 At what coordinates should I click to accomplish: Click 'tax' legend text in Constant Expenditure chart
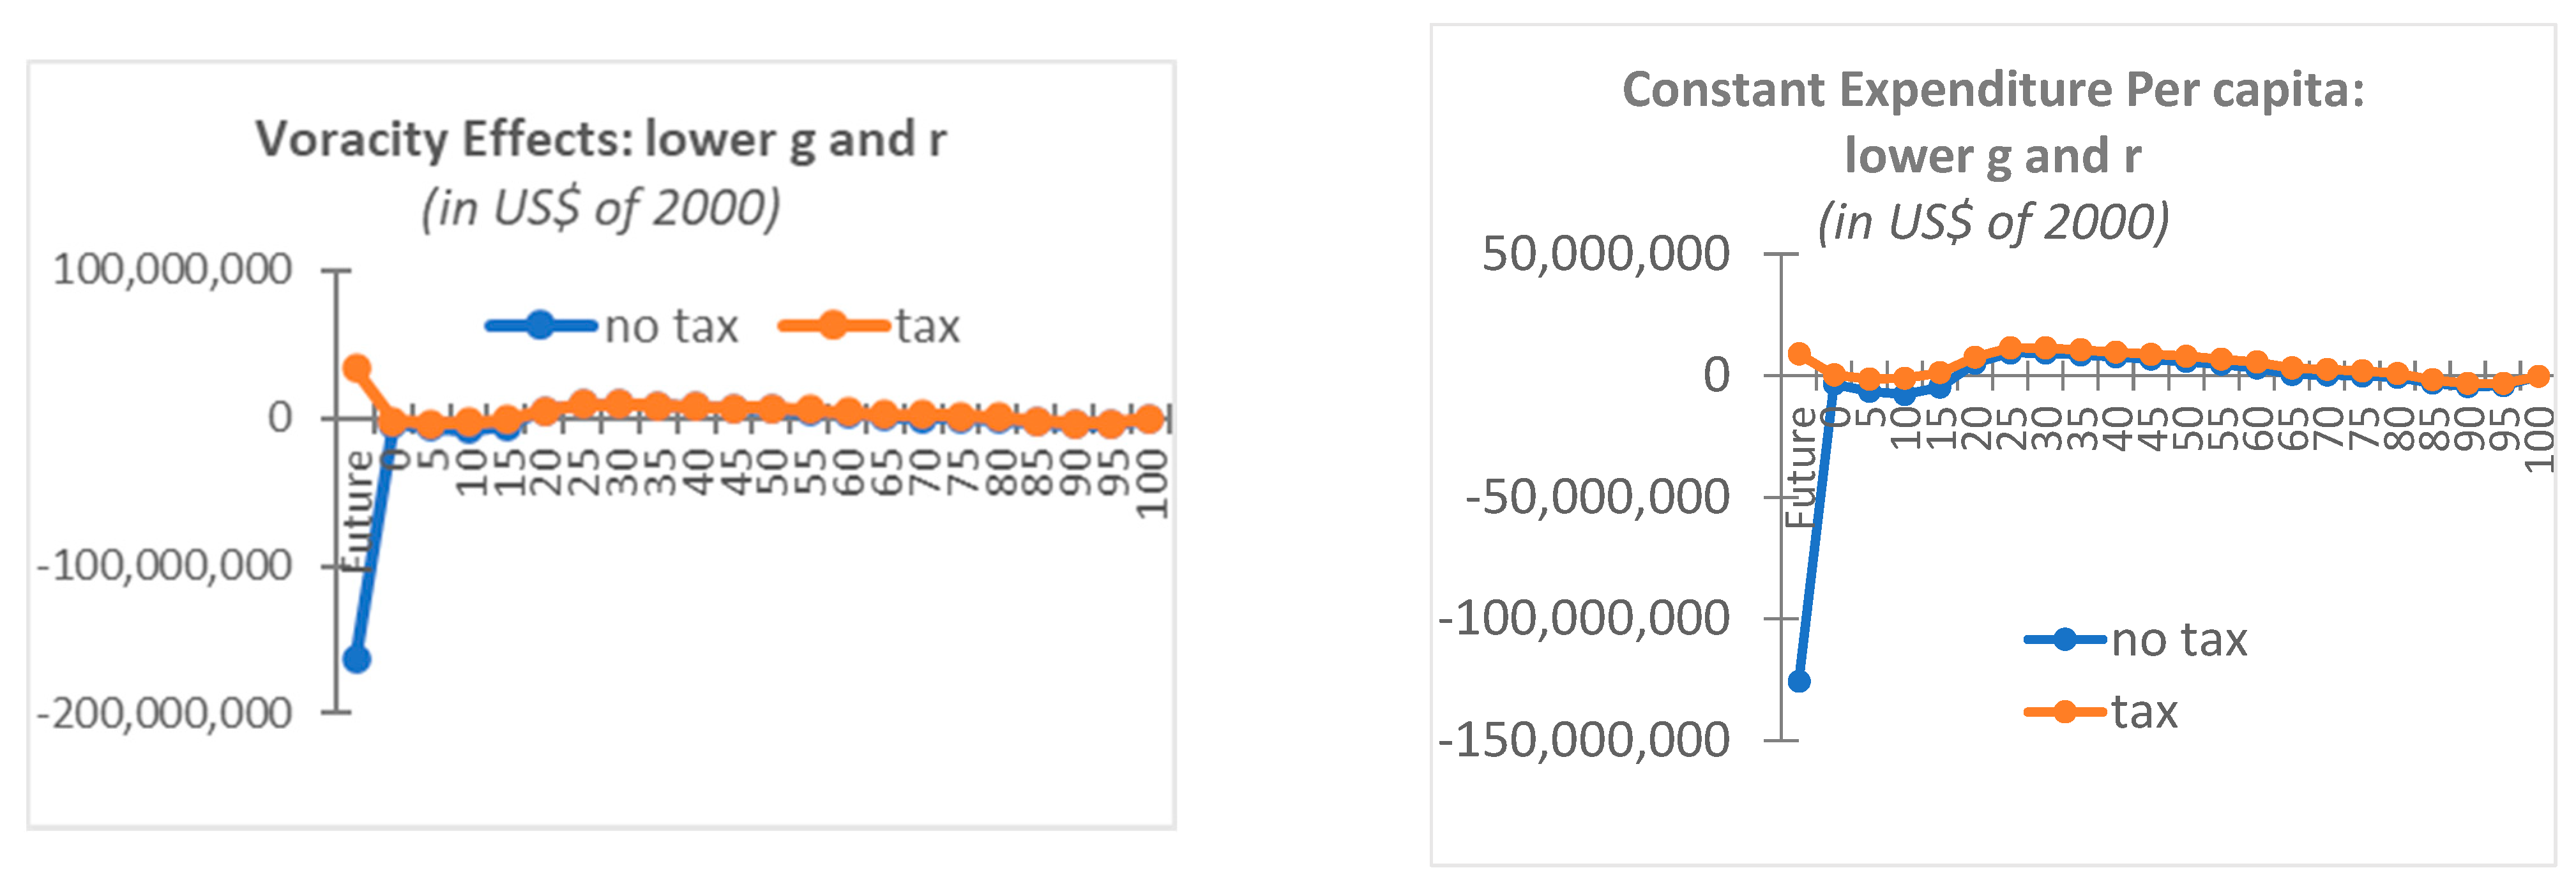2144,713
